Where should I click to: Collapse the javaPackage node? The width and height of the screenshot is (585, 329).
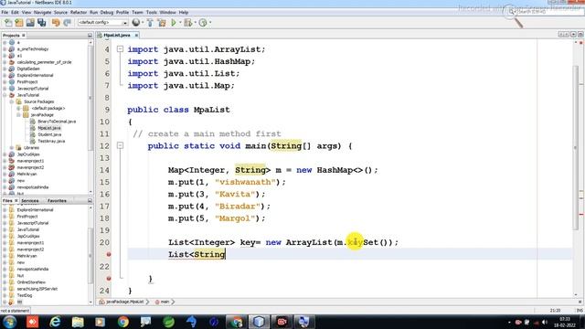point(18,115)
